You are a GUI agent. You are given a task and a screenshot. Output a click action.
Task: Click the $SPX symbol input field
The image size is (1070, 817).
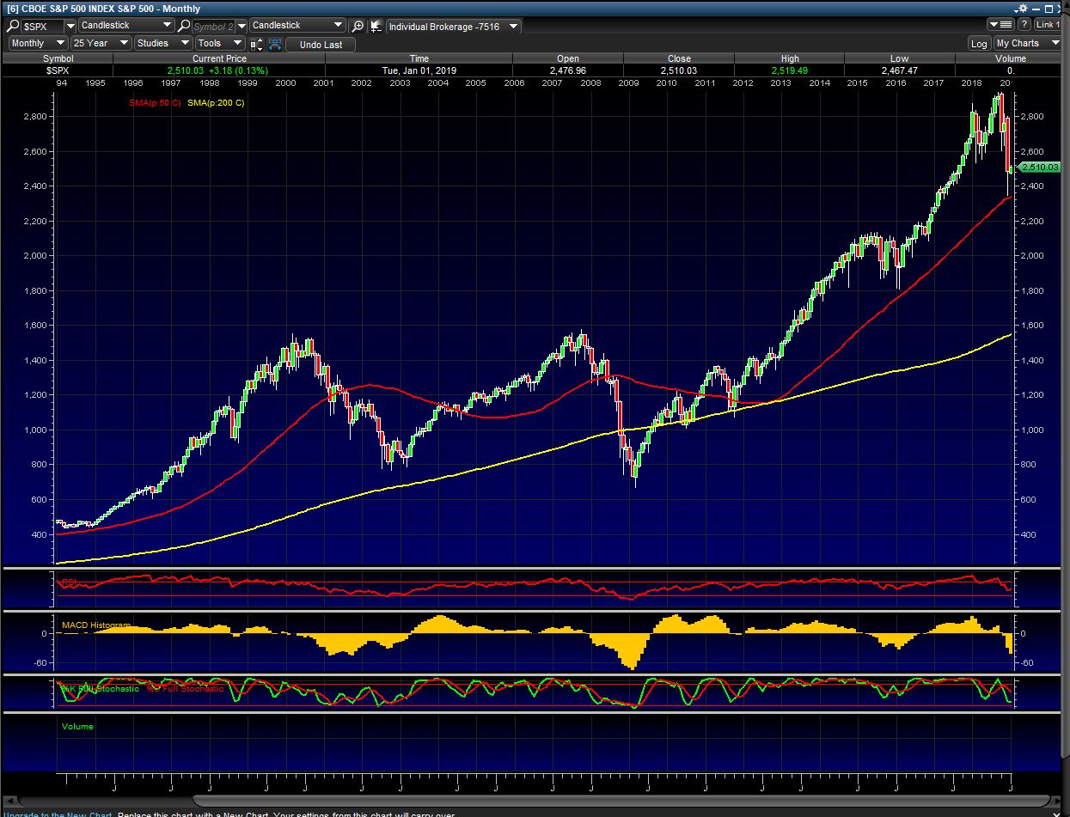pyautogui.click(x=42, y=27)
